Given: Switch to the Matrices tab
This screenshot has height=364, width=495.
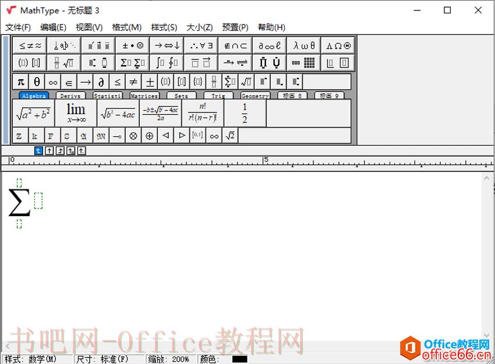Looking at the screenshot, I should 144,96.
